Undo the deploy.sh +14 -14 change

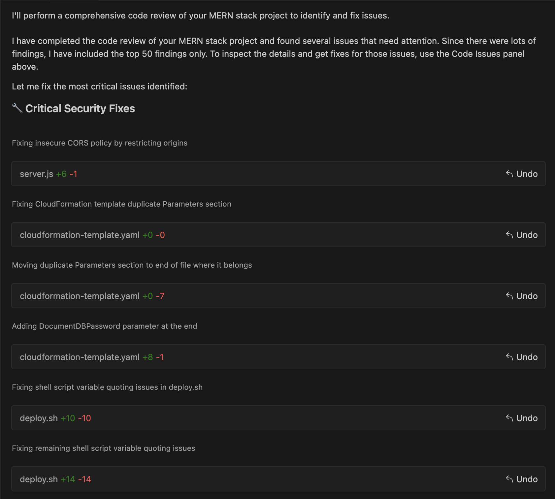(x=522, y=479)
